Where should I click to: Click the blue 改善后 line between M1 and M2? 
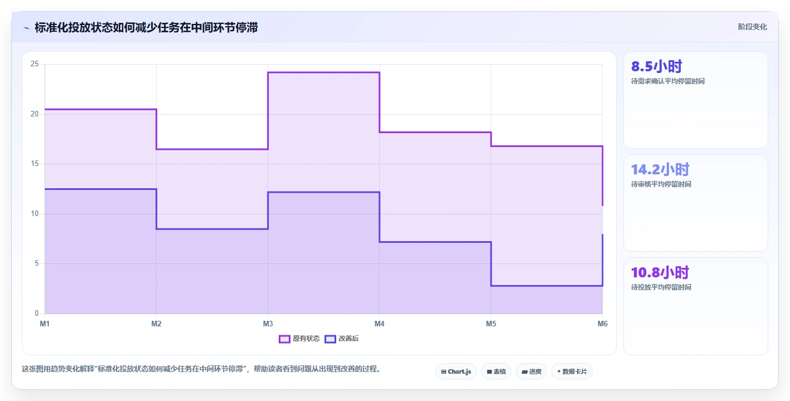coord(100,189)
